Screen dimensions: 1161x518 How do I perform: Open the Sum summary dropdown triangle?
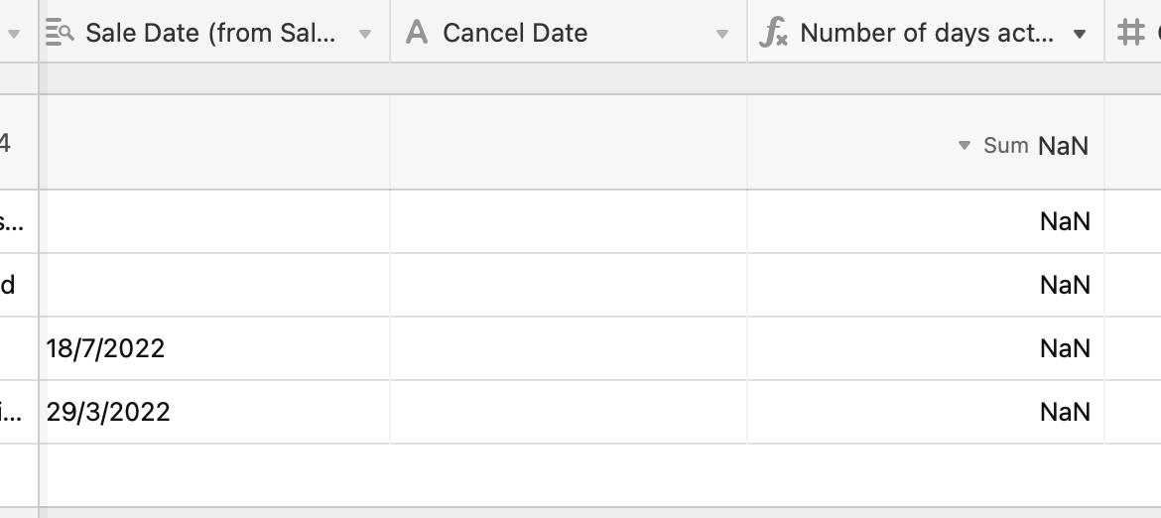[x=965, y=145]
